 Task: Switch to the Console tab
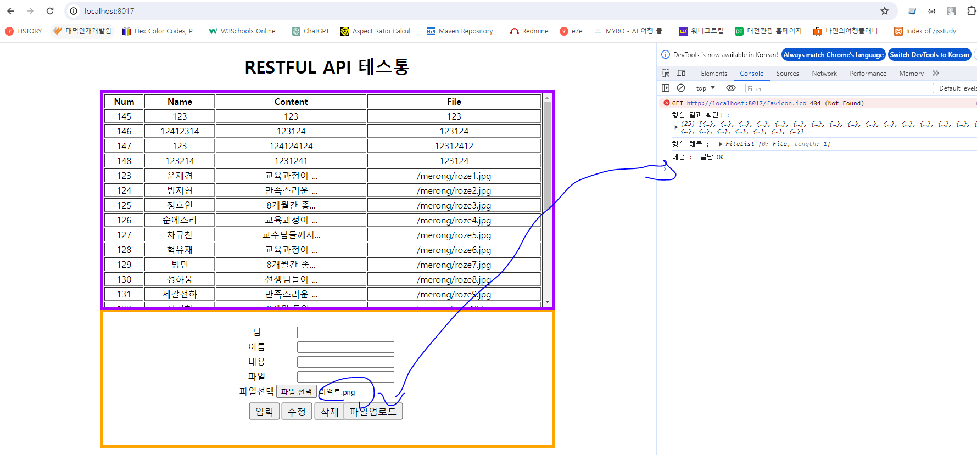[751, 74]
